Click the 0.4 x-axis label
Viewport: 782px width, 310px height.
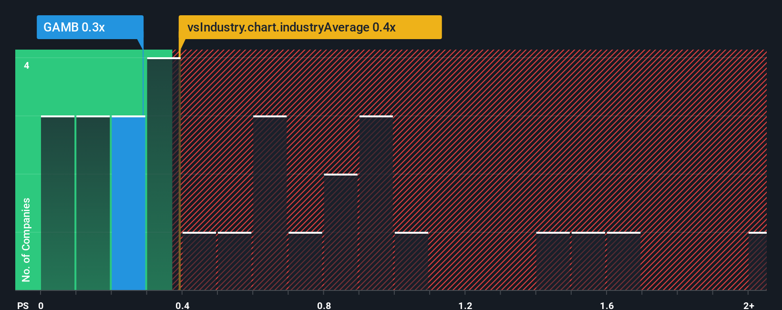(182, 305)
